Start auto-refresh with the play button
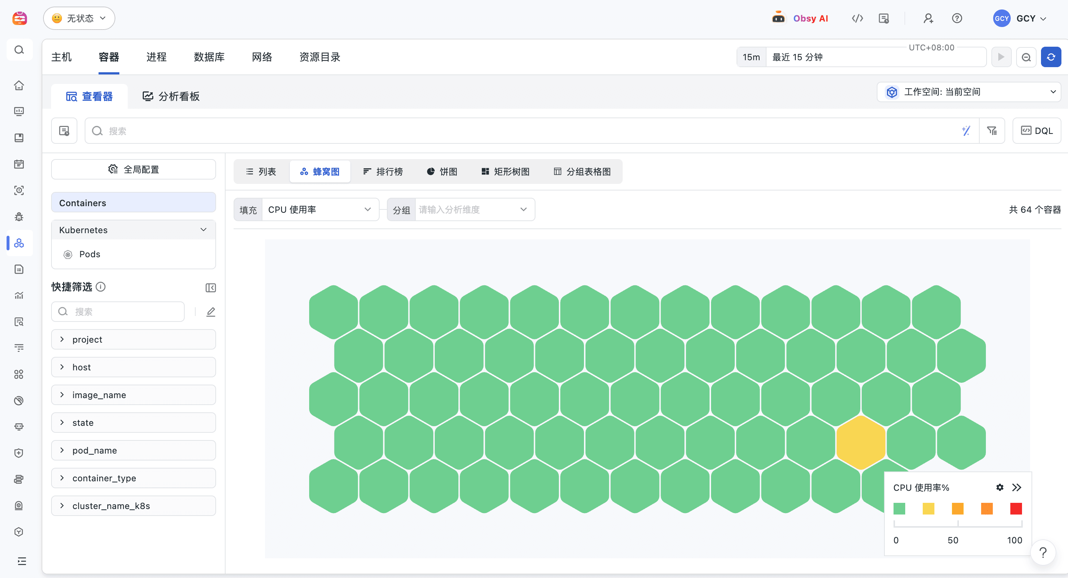Screen dimensions: 1068x578 [1001, 57]
